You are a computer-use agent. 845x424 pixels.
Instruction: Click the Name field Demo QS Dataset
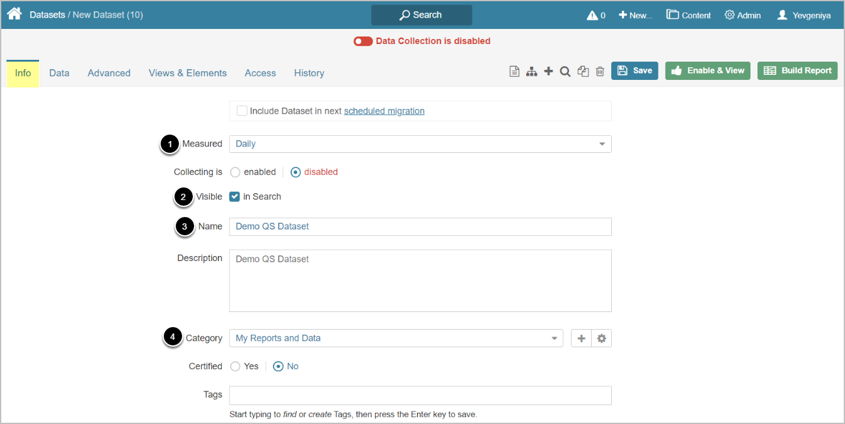pos(420,226)
